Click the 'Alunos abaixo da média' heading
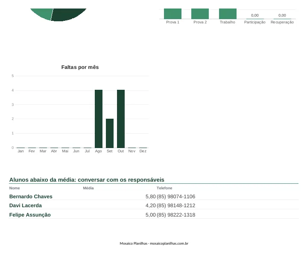This screenshot has width=307, height=254. [x=87, y=180]
